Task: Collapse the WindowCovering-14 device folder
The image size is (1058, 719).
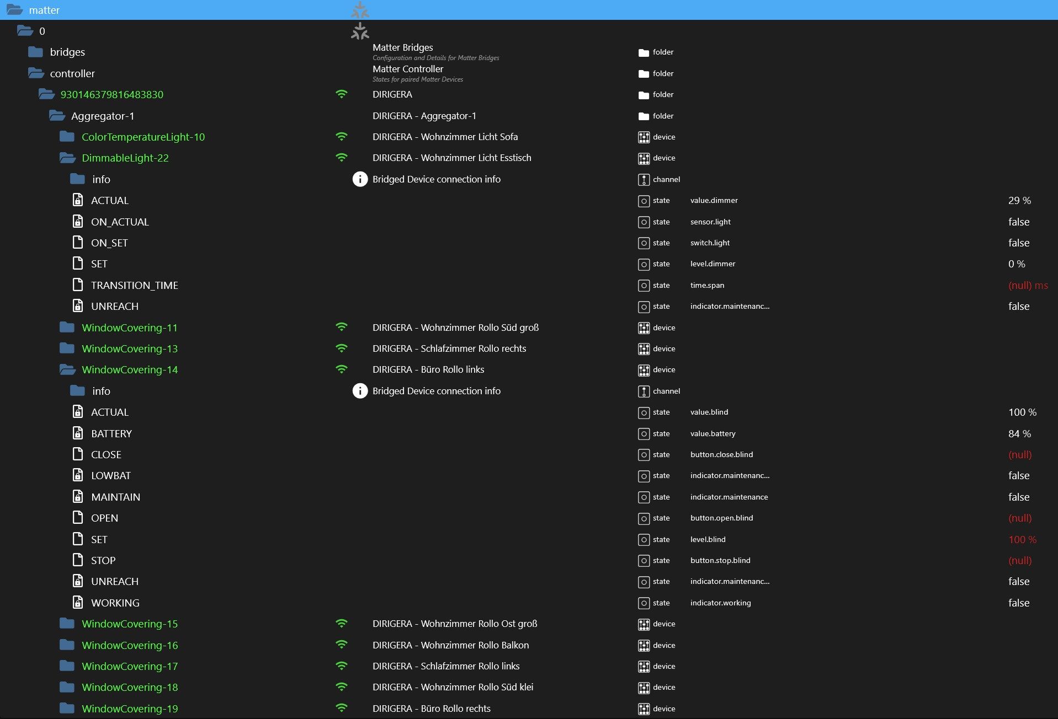Action: (67, 370)
